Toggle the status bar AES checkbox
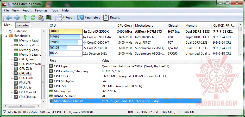 pos(5,112)
